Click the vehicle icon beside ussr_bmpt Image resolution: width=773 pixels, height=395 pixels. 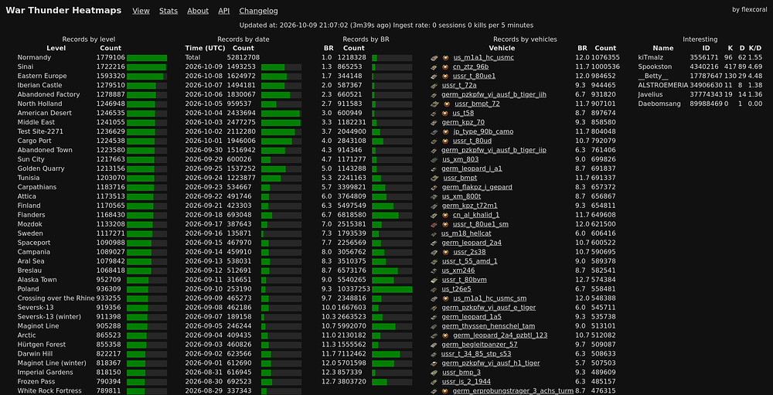point(434,178)
